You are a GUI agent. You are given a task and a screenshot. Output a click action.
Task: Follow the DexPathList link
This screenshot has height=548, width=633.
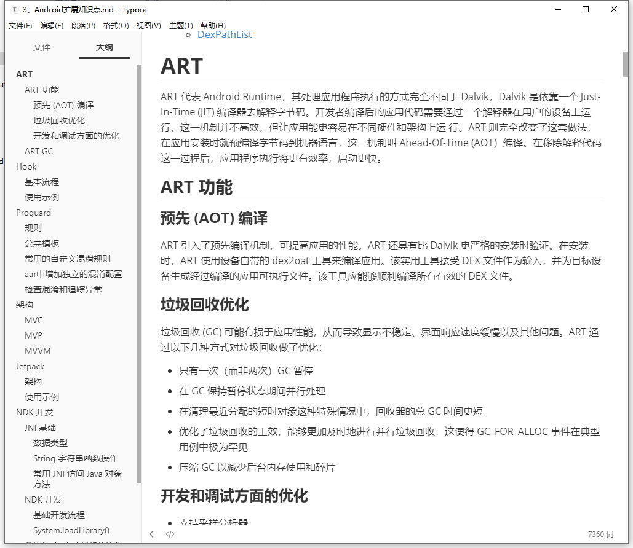click(x=225, y=35)
